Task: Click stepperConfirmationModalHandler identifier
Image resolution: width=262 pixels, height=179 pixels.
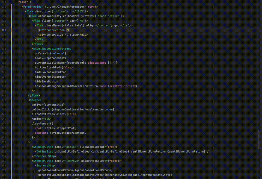Action: pyautogui.click(x=79, y=109)
